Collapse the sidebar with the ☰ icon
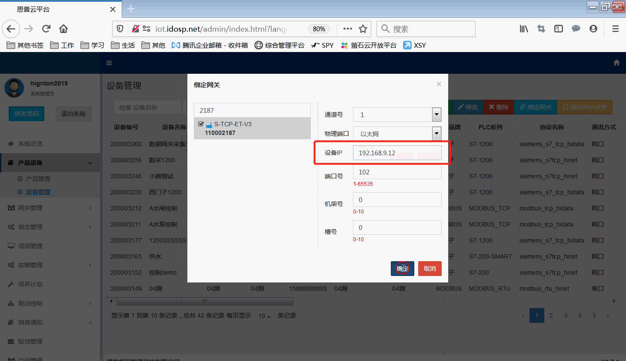The width and height of the screenshot is (626, 361). 109,62
